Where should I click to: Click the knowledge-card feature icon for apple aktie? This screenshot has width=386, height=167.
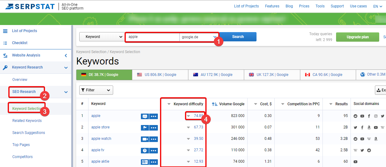[145, 162]
